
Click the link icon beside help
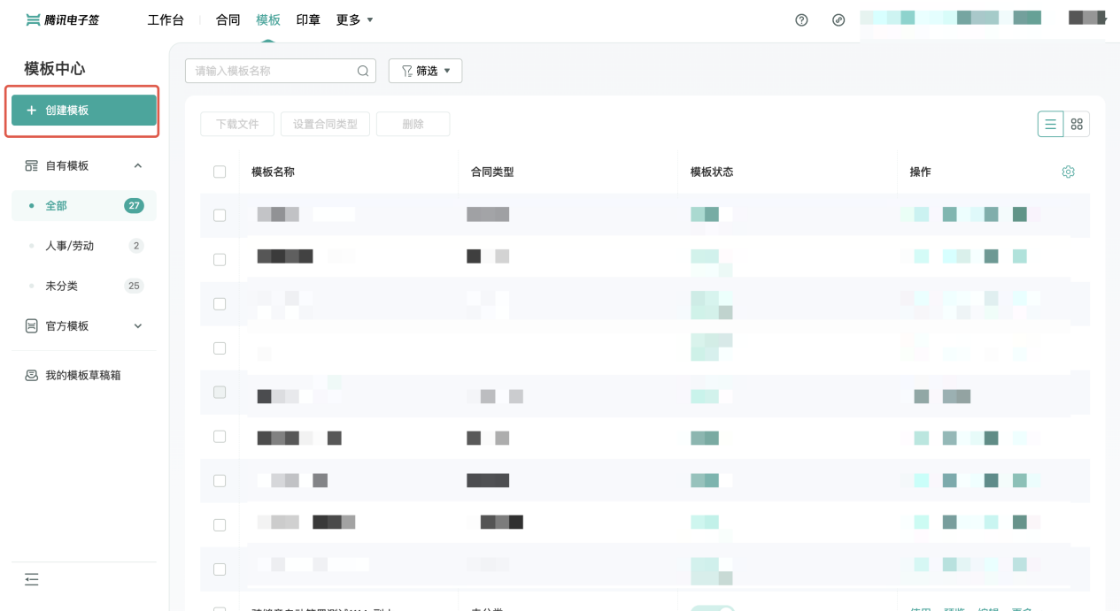[x=838, y=20]
